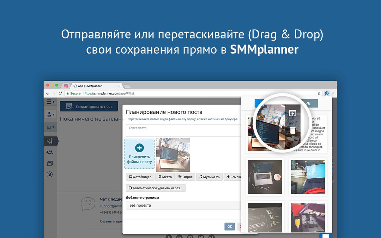Bookmark this page with the star icon

(x=319, y=93)
